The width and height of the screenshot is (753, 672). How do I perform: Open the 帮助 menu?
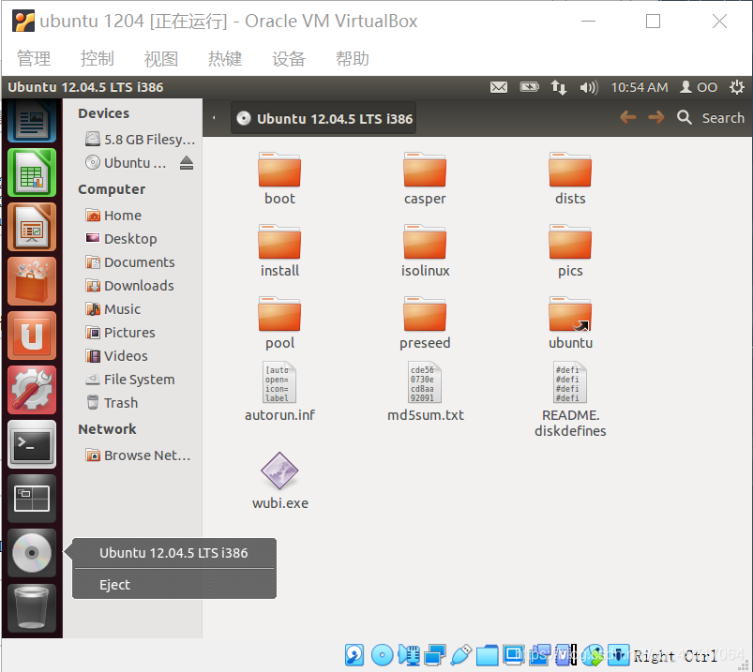[352, 58]
